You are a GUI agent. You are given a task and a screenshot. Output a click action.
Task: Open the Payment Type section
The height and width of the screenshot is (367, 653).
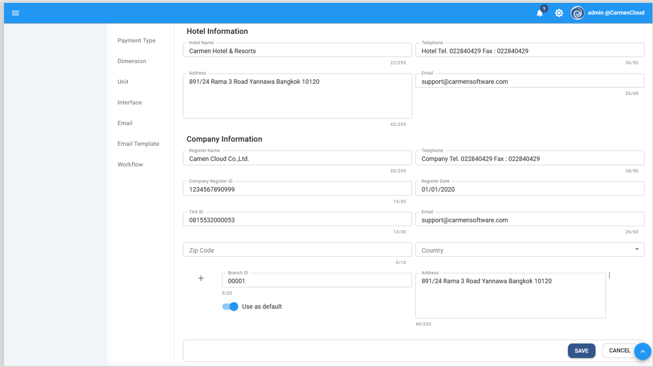coord(137,41)
